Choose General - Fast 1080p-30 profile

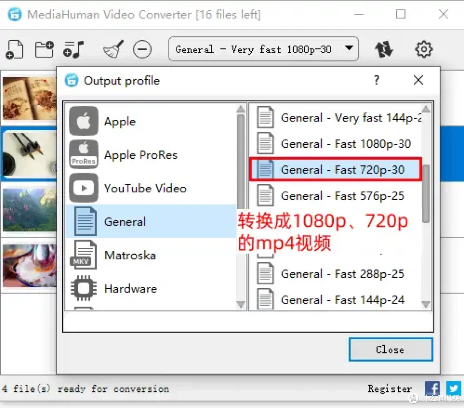click(336, 144)
